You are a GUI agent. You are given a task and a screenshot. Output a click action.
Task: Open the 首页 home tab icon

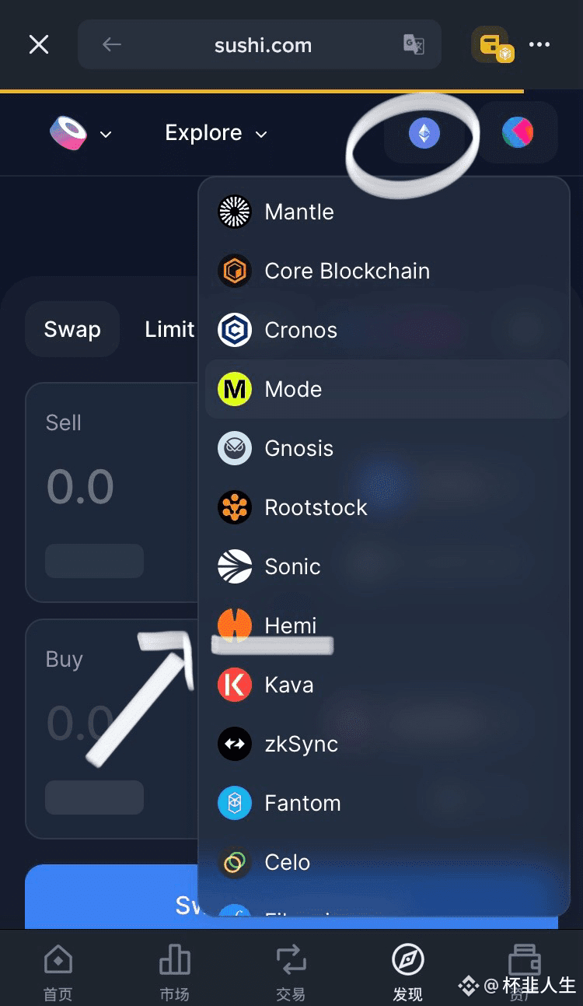[58, 960]
